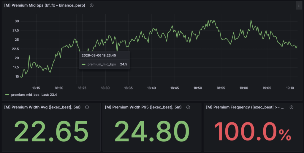Open the Premium Width P95 panel title
304x153 pixels.
(x=143, y=107)
